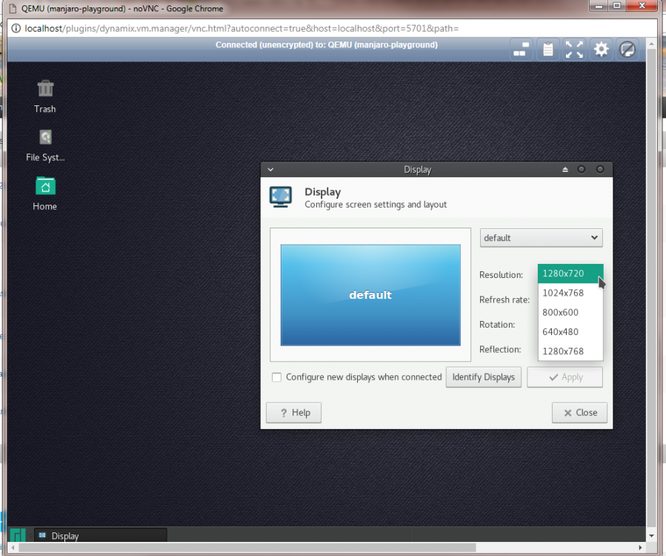Image resolution: width=666 pixels, height=556 pixels.
Task: Click the default monitor preview thumbnail
Action: pyautogui.click(x=370, y=295)
